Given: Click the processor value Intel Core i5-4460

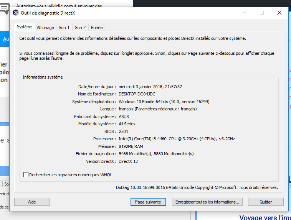Looking at the screenshot, I should [177, 139].
